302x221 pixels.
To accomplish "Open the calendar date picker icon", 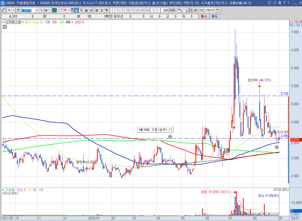I will tap(218, 10).
